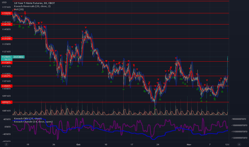Toggle the A auto-scale button
This screenshot has width=249, height=147.
click(239, 144)
